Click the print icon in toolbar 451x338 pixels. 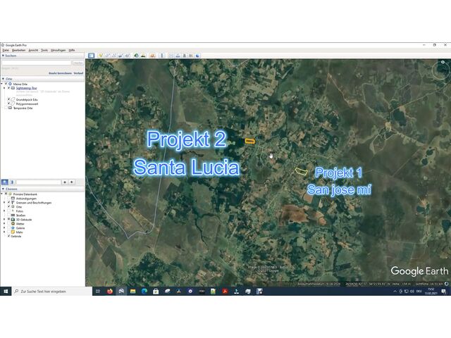(x=177, y=56)
